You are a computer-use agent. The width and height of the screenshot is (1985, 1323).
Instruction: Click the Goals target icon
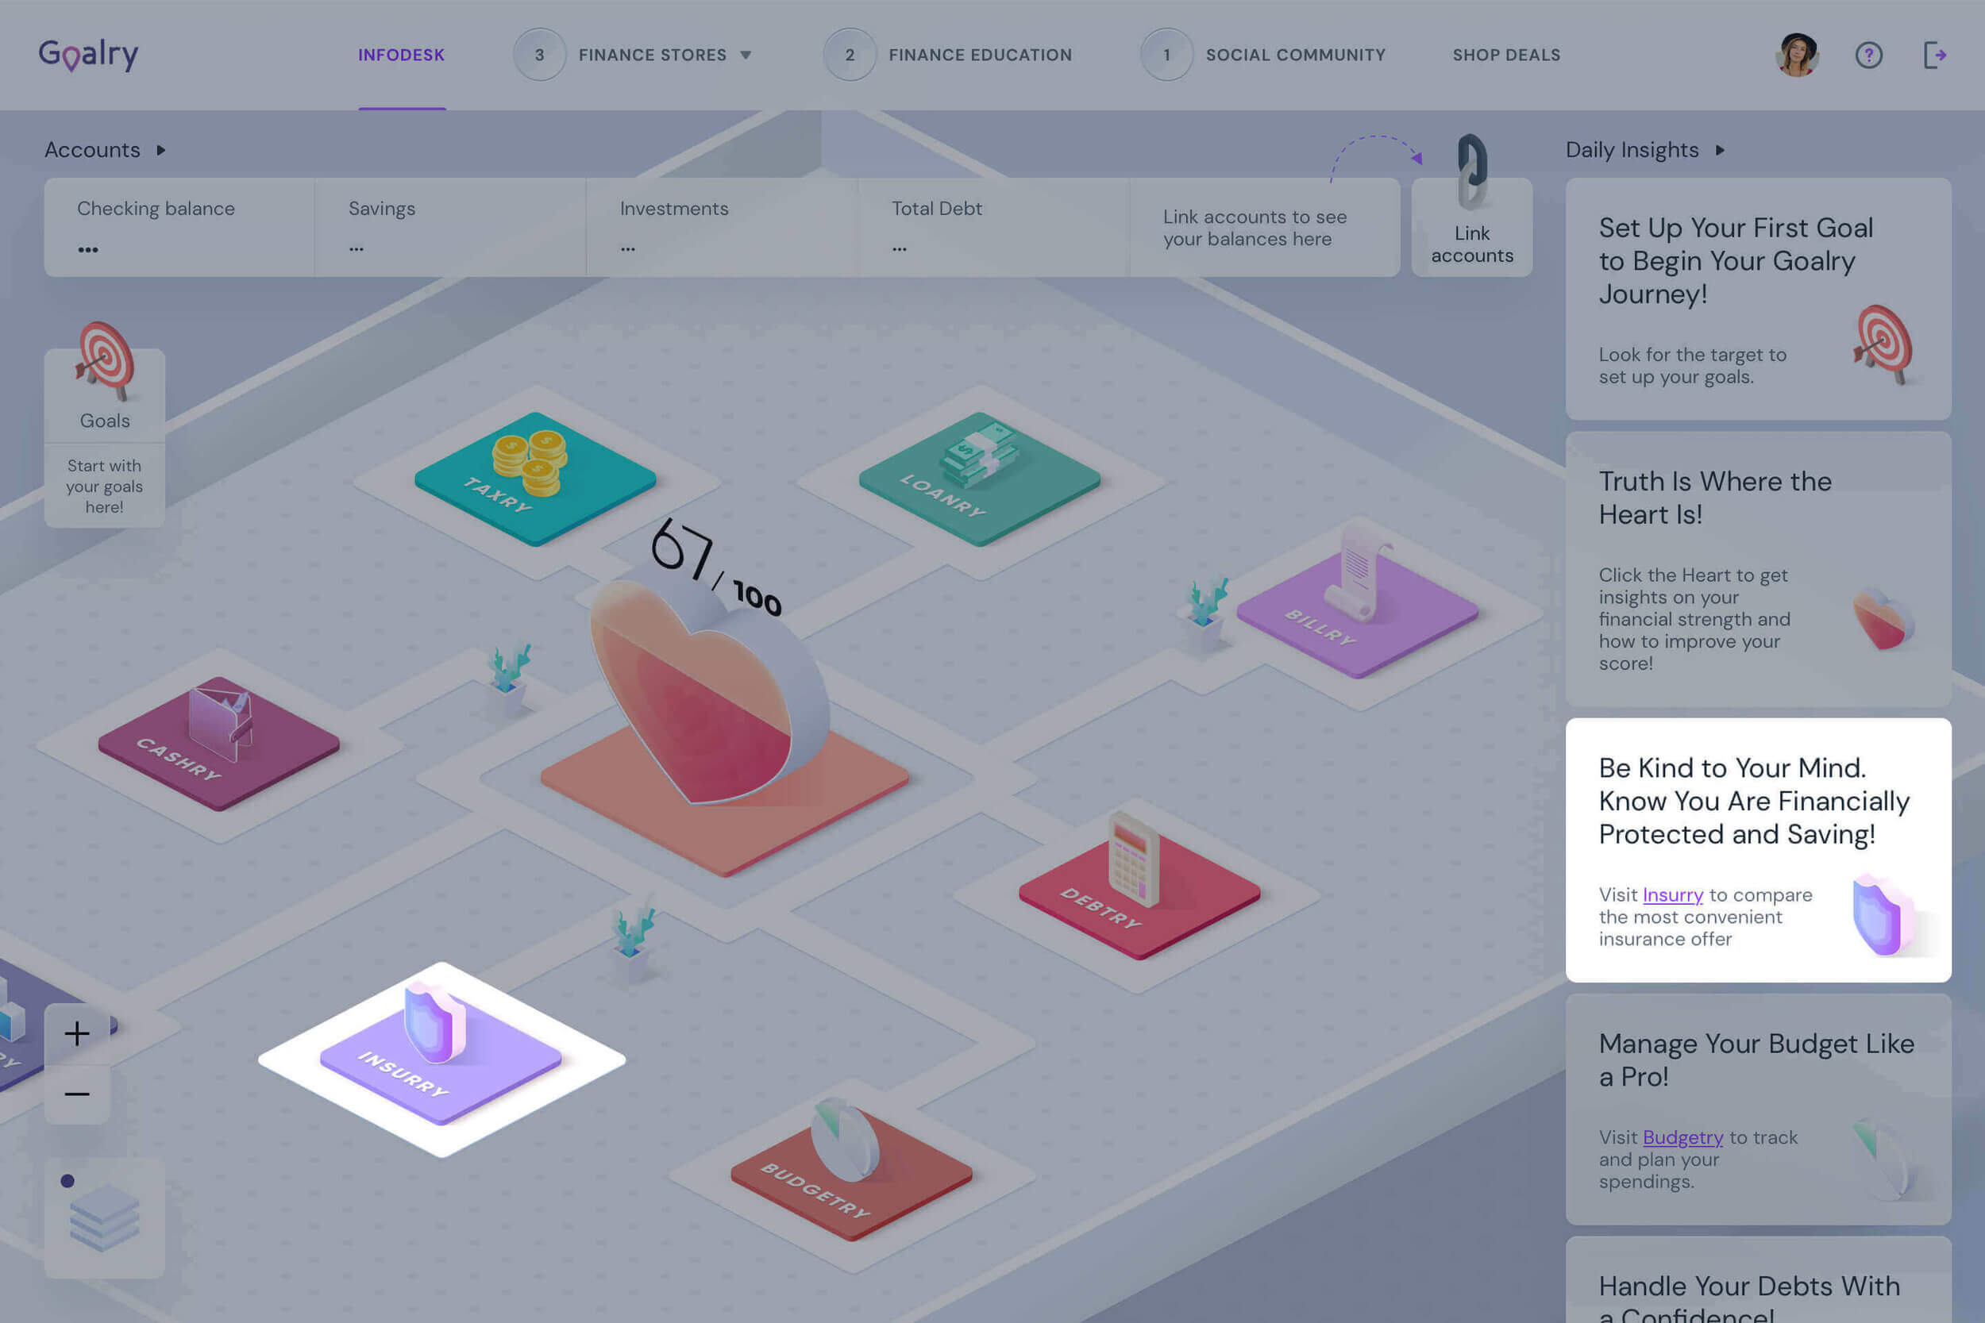pyautogui.click(x=106, y=361)
